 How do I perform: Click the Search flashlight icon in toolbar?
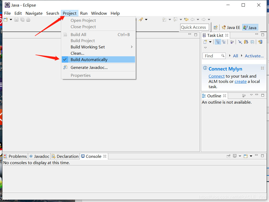coord(141,19)
